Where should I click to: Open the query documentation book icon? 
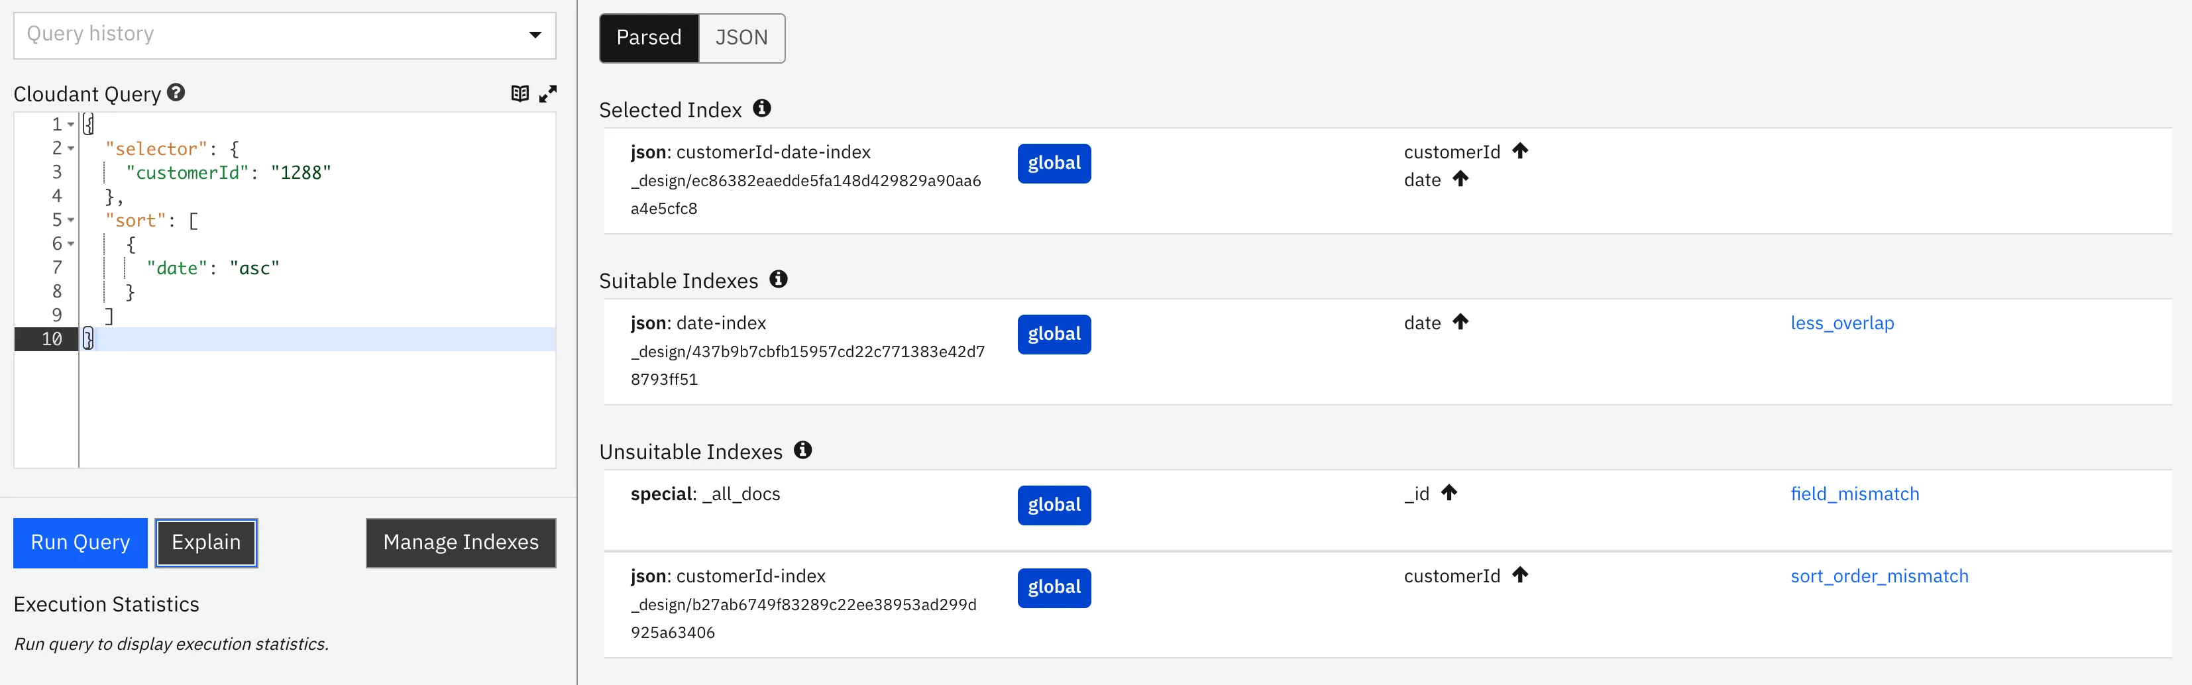click(520, 93)
